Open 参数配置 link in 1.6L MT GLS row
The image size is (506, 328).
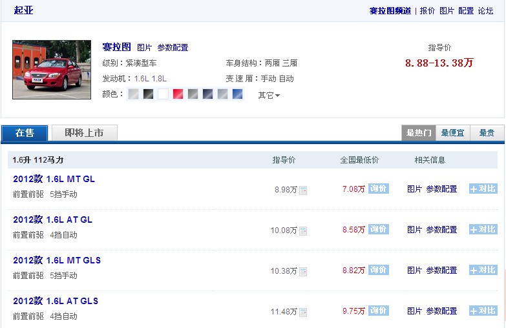coord(441,271)
